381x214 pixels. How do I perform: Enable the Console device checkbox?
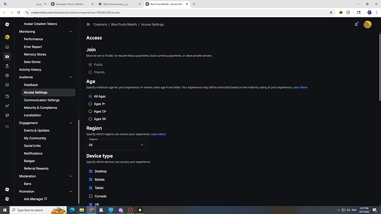(x=91, y=196)
